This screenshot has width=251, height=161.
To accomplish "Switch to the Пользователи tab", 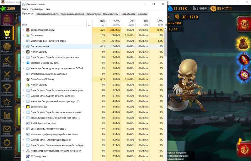I will tap(111, 14).
